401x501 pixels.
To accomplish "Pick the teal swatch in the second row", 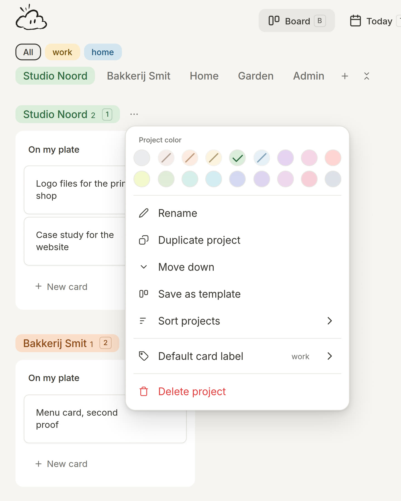I will click(x=190, y=179).
